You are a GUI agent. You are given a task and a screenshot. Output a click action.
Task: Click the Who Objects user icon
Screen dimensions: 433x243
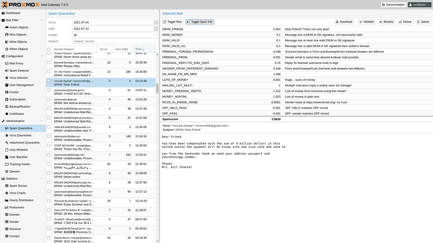7,34
